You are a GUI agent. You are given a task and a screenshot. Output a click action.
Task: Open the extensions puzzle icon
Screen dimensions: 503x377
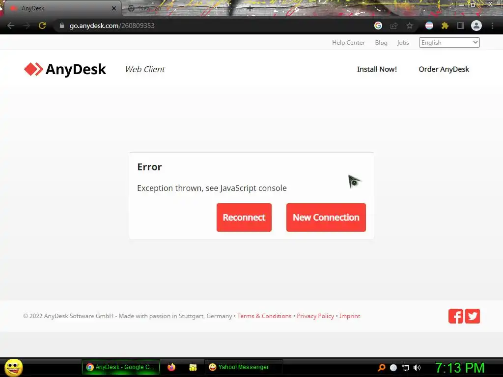[x=445, y=26]
